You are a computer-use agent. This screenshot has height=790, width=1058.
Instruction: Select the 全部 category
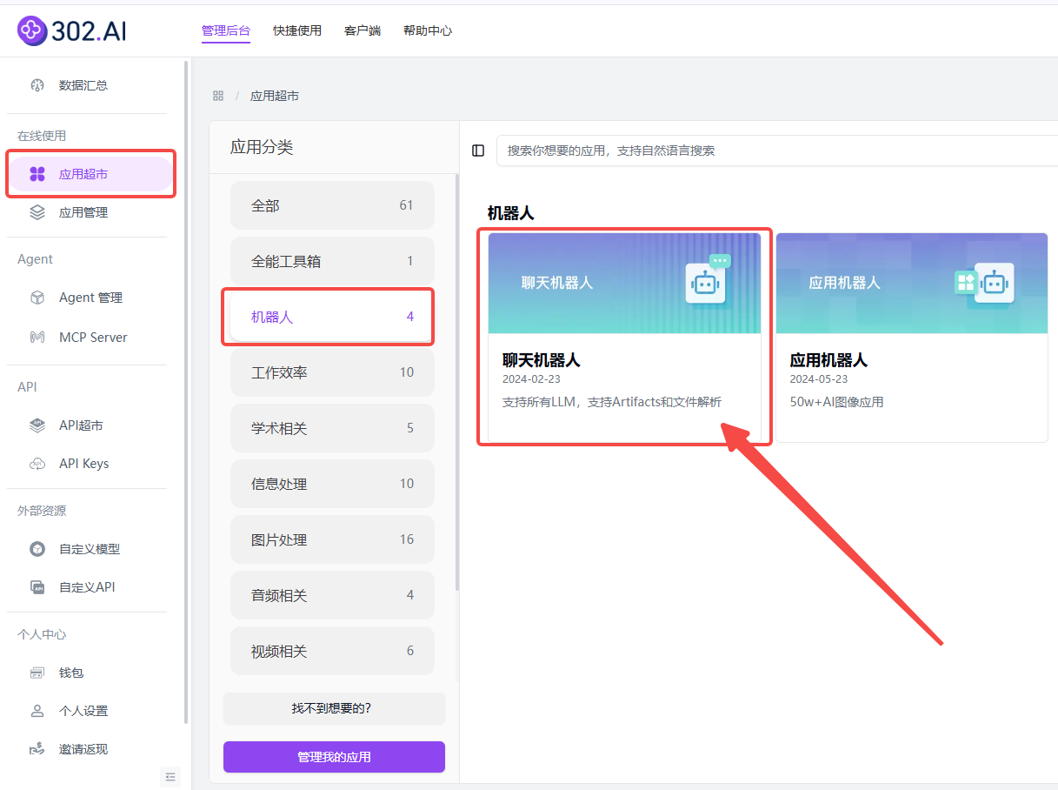pyautogui.click(x=332, y=205)
